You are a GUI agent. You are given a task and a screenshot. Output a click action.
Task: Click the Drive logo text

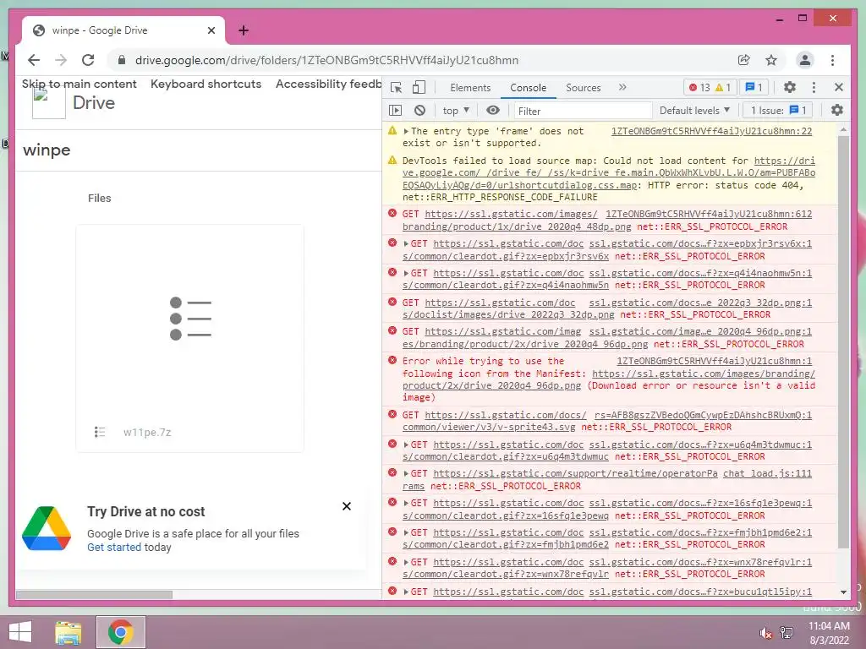click(x=94, y=102)
